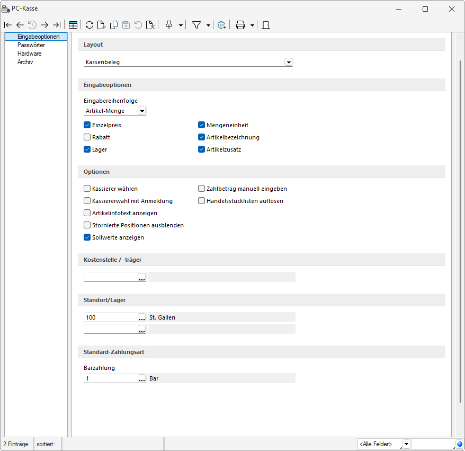Enable the Rabatt checkbox
465x451 pixels.
click(x=87, y=137)
